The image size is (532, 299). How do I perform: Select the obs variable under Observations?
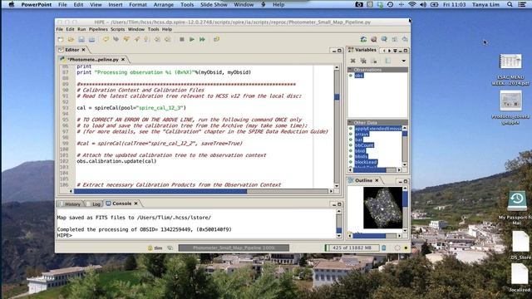coord(359,76)
